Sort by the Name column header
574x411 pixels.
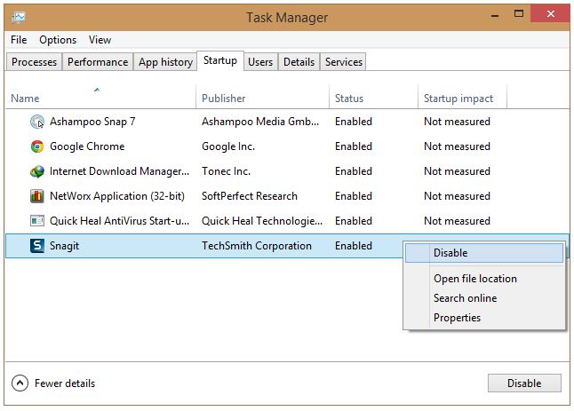coord(100,98)
